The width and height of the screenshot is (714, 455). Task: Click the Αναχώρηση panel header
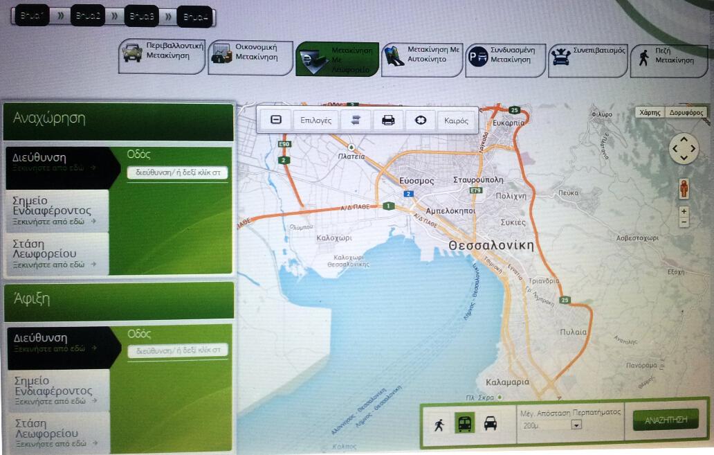point(118,121)
